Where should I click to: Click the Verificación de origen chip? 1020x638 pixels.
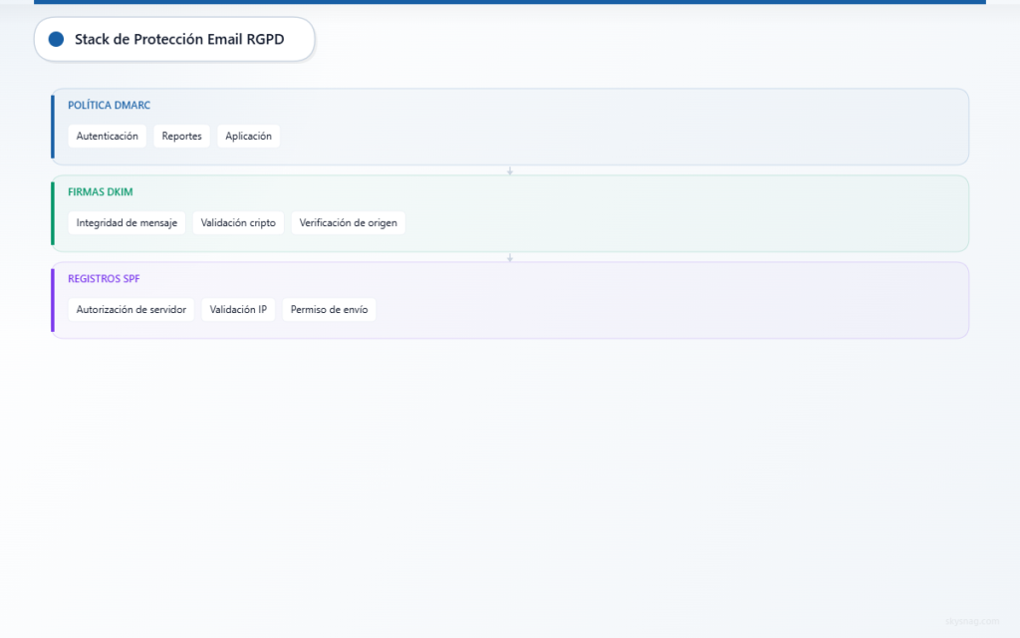pyautogui.click(x=348, y=222)
